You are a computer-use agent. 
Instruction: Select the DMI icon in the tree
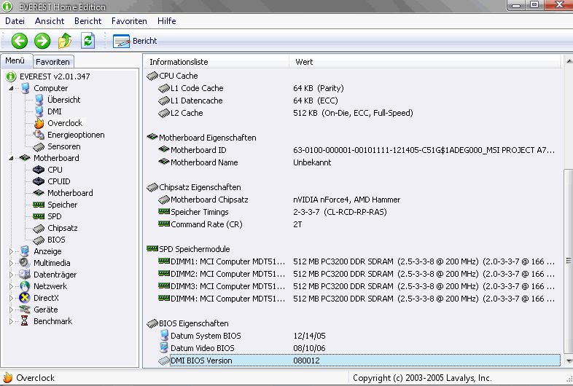coord(39,111)
